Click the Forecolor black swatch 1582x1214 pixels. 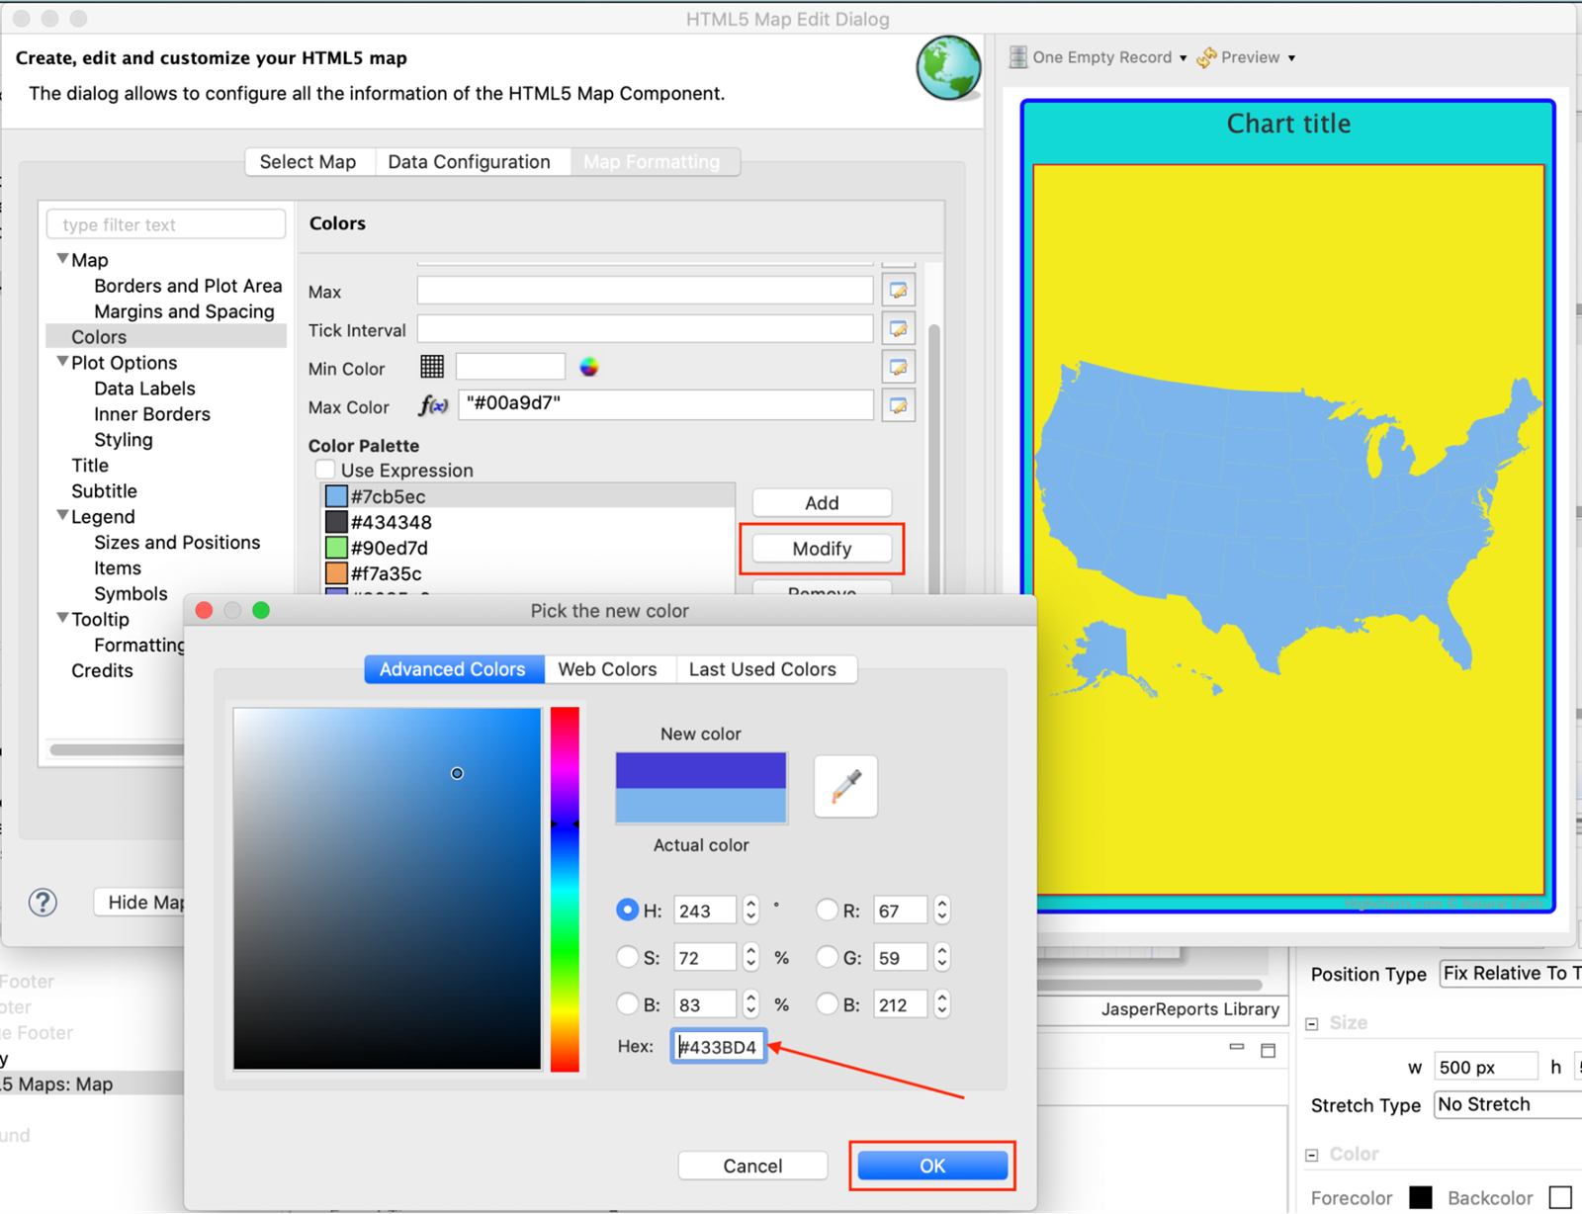tap(1421, 1197)
